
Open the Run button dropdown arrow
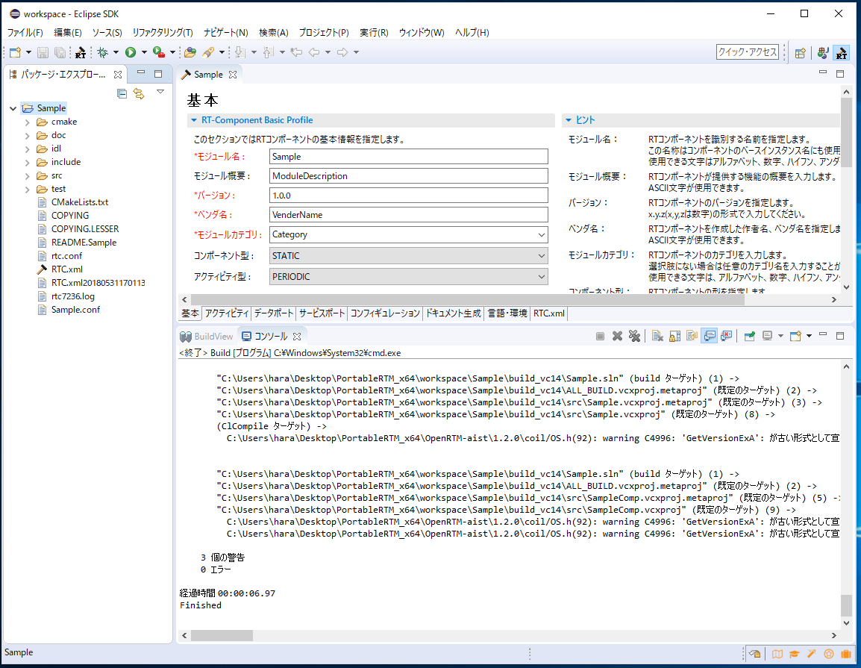click(x=145, y=52)
